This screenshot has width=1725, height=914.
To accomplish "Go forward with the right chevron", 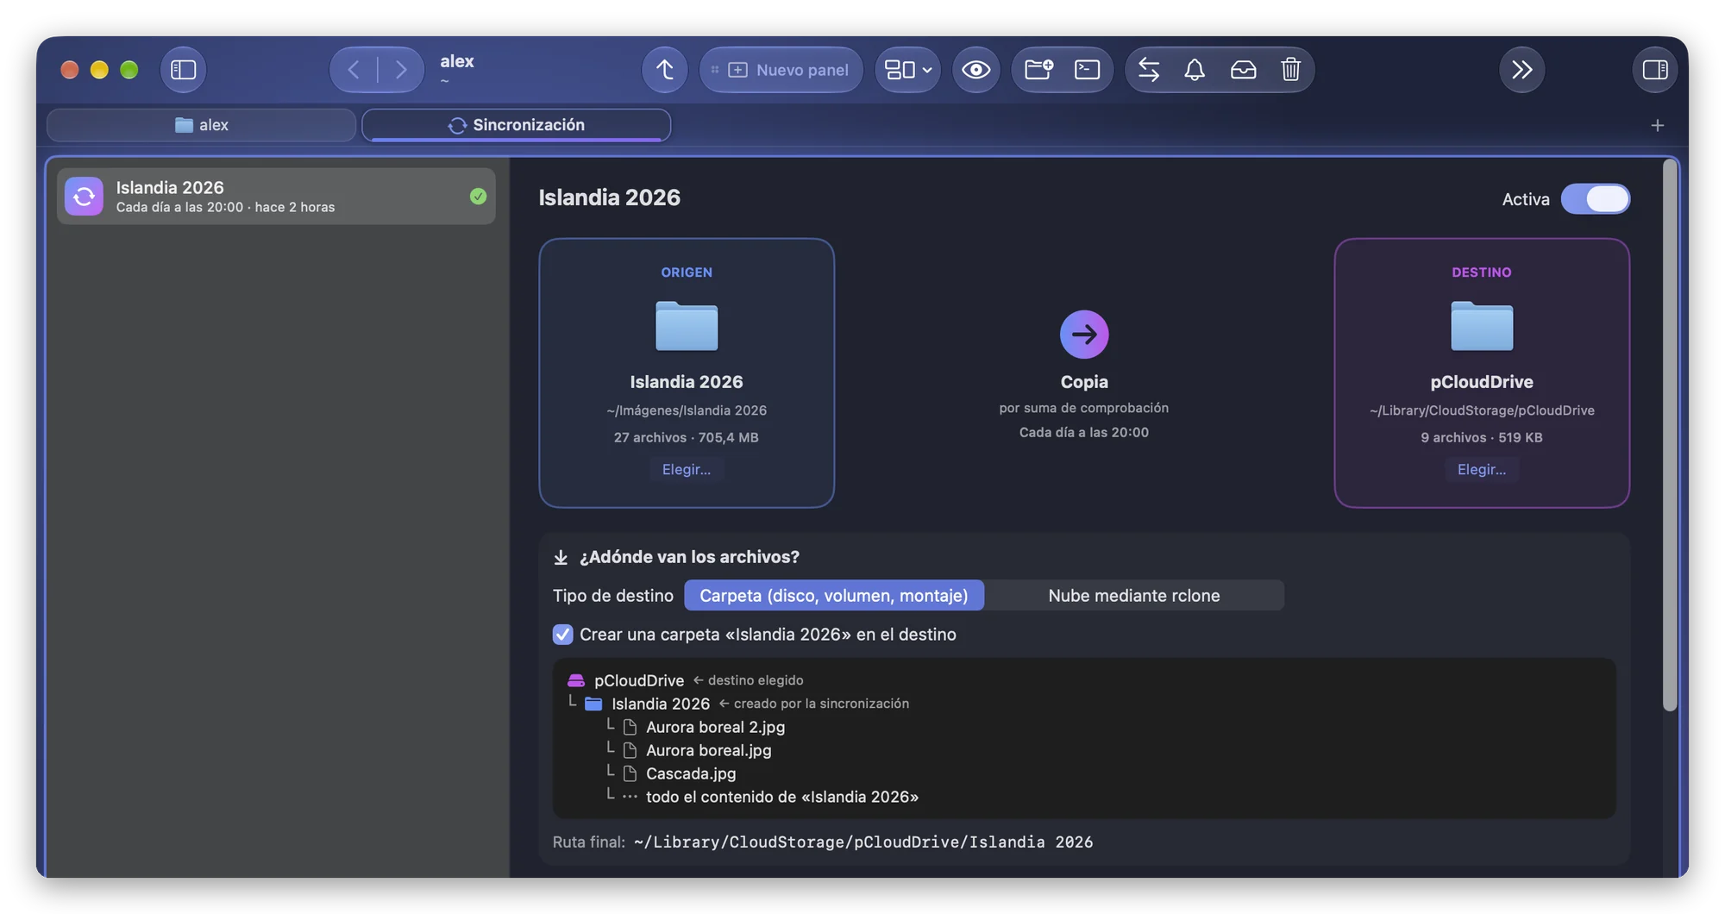I will (x=401, y=70).
